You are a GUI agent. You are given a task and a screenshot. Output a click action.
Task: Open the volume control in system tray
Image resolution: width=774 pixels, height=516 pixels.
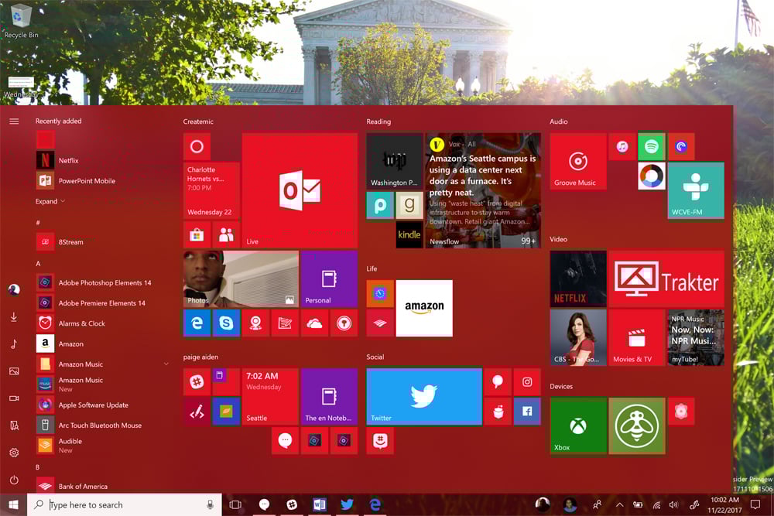click(x=673, y=504)
